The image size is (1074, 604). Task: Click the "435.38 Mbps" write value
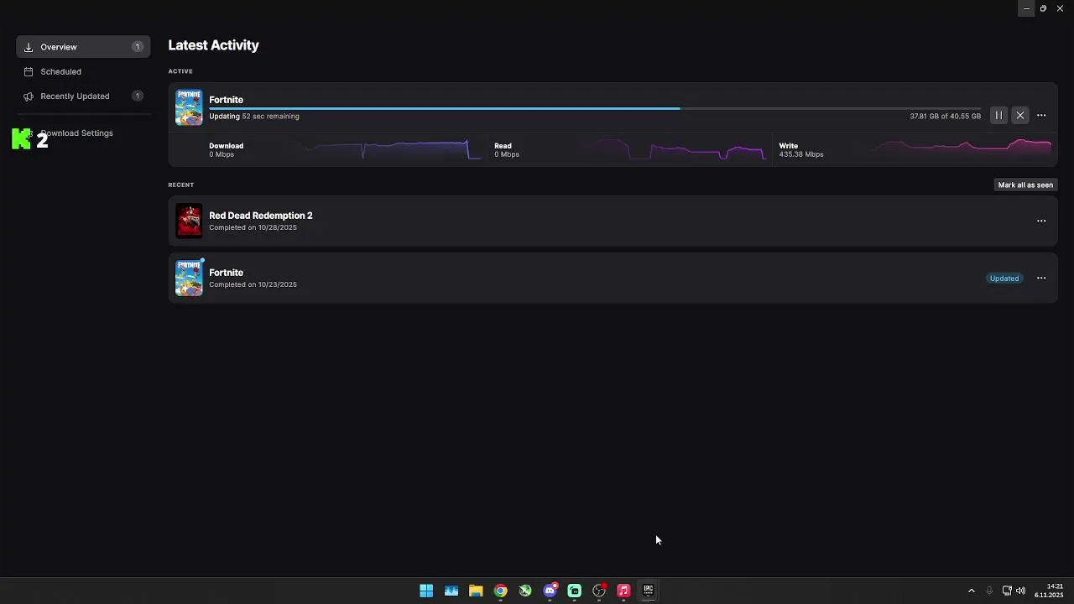[800, 154]
